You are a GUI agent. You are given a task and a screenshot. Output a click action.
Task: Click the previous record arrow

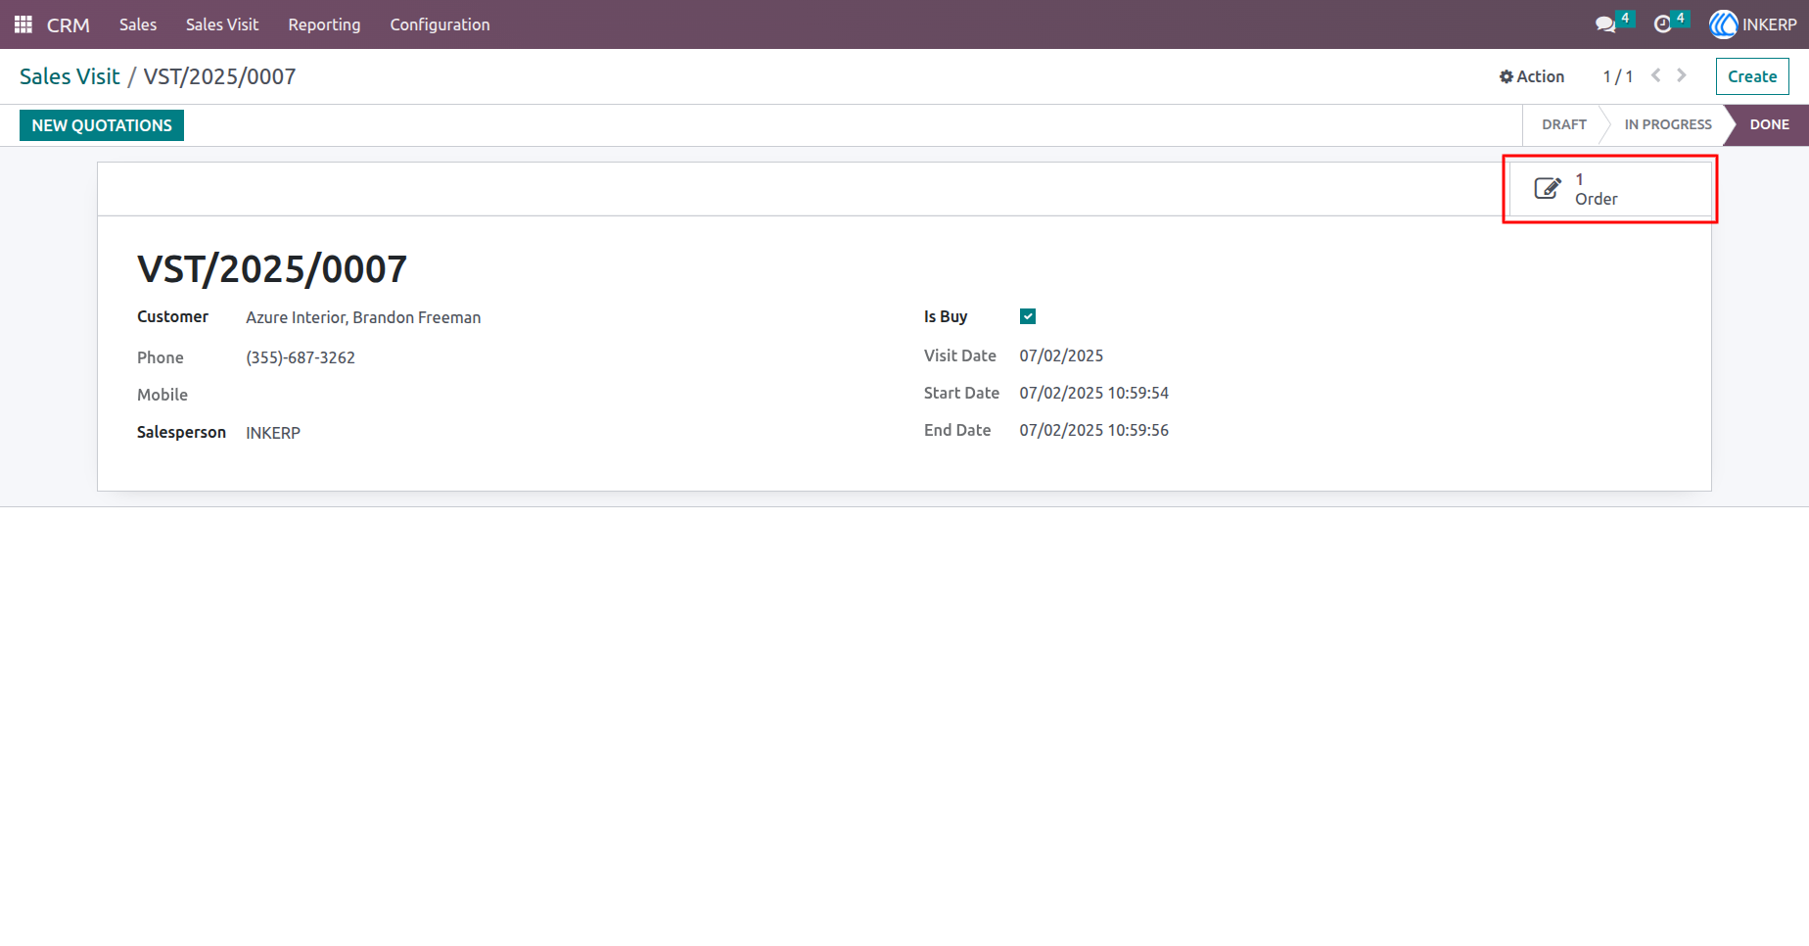(x=1655, y=75)
